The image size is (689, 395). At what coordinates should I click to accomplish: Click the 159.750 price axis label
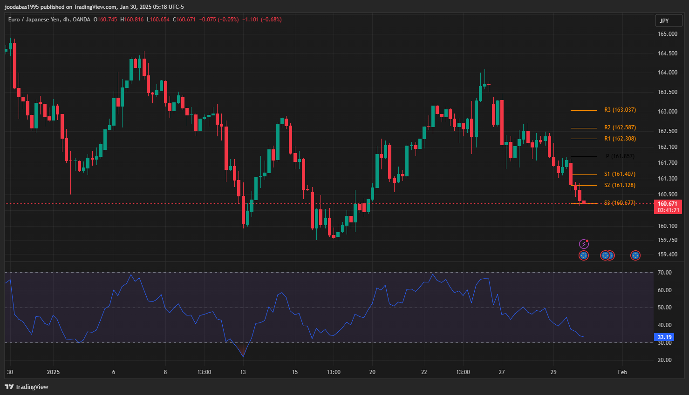coord(668,240)
